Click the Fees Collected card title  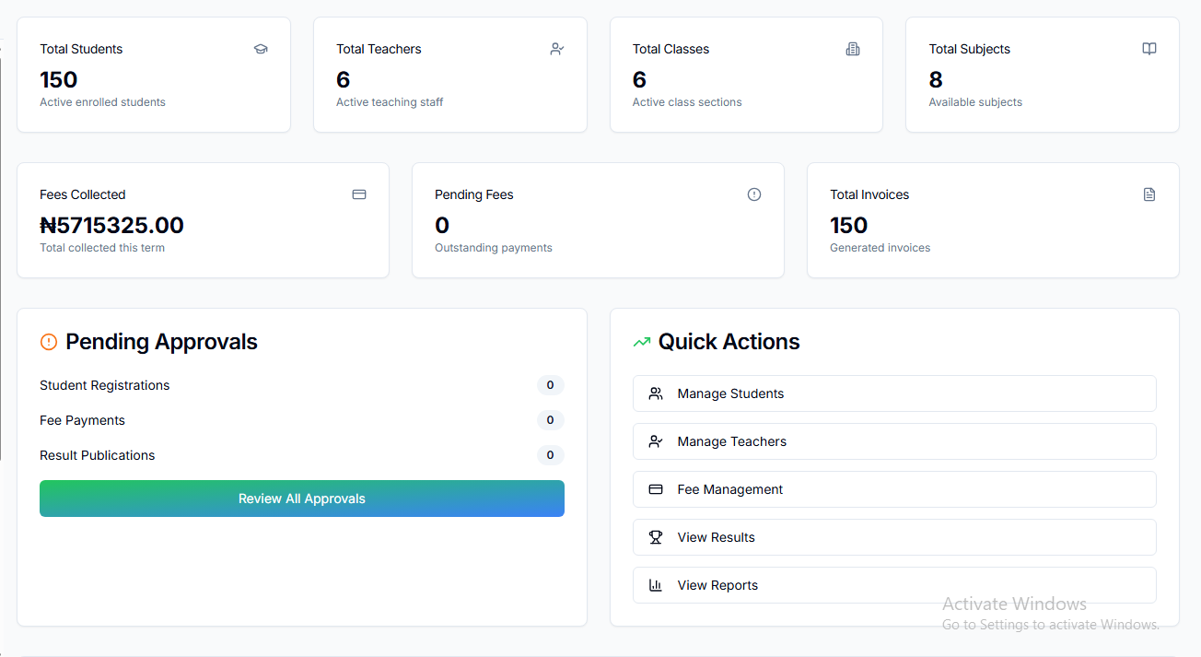click(83, 194)
